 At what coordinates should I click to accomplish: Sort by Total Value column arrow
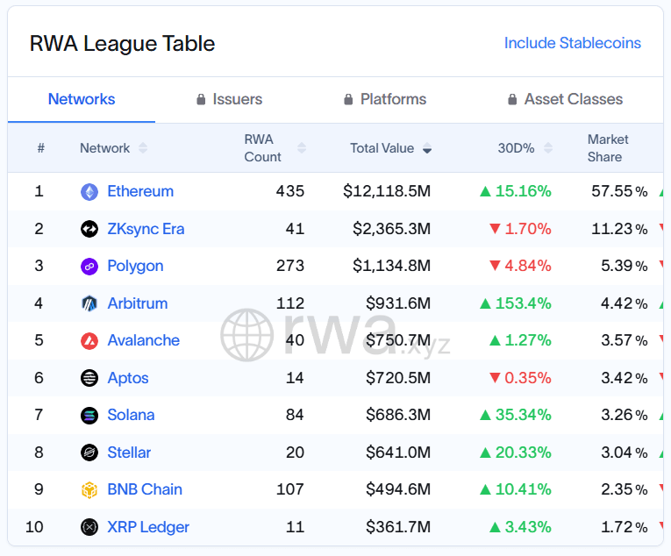[427, 148]
